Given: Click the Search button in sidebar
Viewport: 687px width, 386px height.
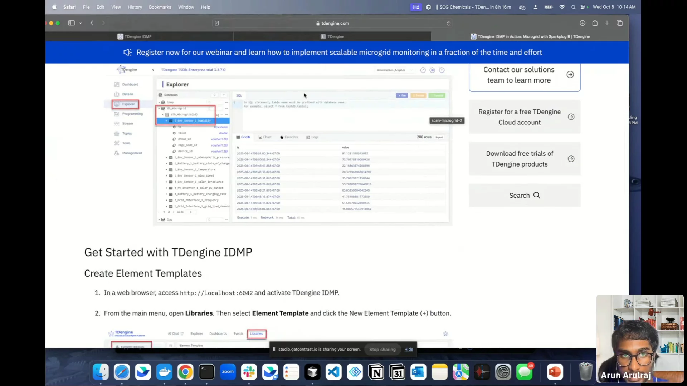Looking at the screenshot, I should coord(524,195).
